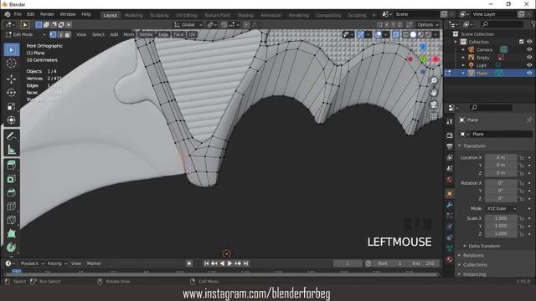Select the Knife tool
Viewport: 536px width, 301px height.
(x=11, y=220)
